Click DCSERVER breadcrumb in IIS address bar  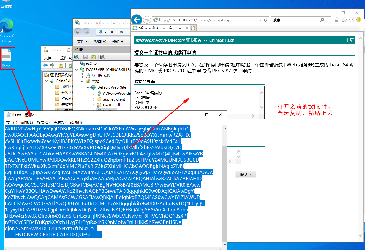(118, 32)
